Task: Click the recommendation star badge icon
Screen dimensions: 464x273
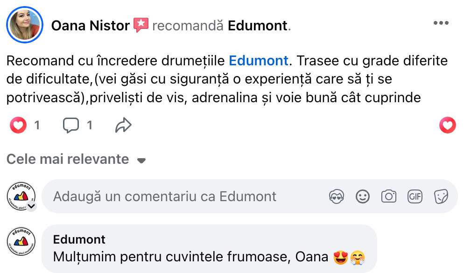Action: click(141, 25)
